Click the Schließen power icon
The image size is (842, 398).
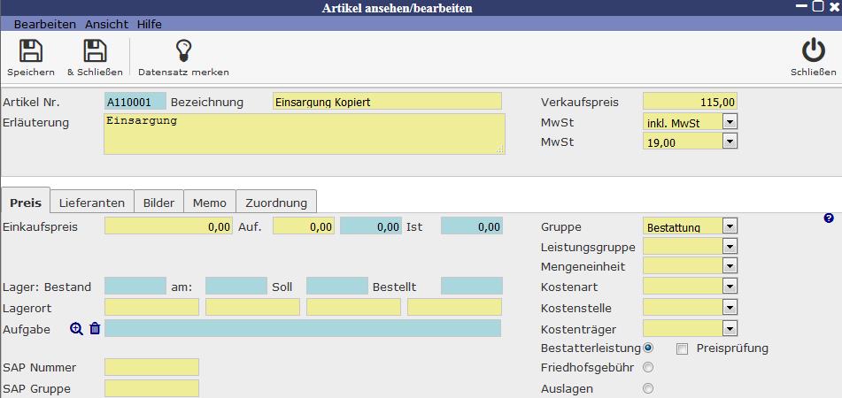(x=813, y=51)
